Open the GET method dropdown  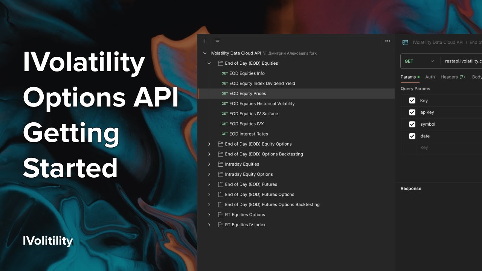[419, 61]
